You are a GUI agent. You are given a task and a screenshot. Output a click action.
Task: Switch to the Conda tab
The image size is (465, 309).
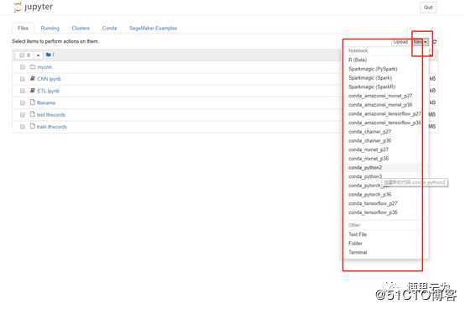tap(109, 29)
